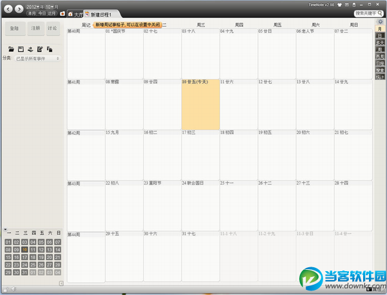The width and height of the screenshot is (387, 295).
Task: Click the magnifier icon in the search box
Action: coord(380,13)
